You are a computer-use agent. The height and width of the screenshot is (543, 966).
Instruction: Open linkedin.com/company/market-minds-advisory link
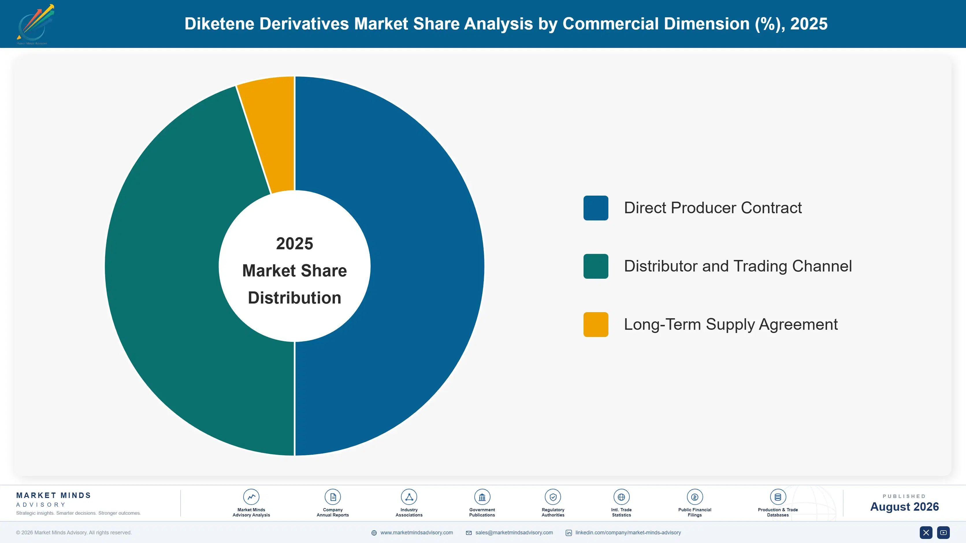coord(628,533)
